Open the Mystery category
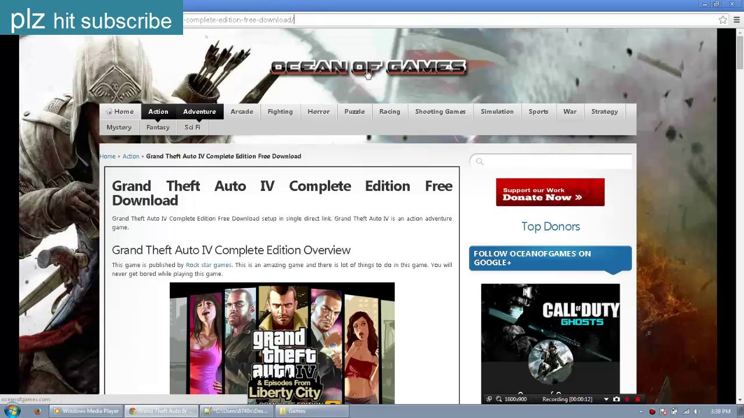The height and width of the screenshot is (418, 744). (x=119, y=127)
